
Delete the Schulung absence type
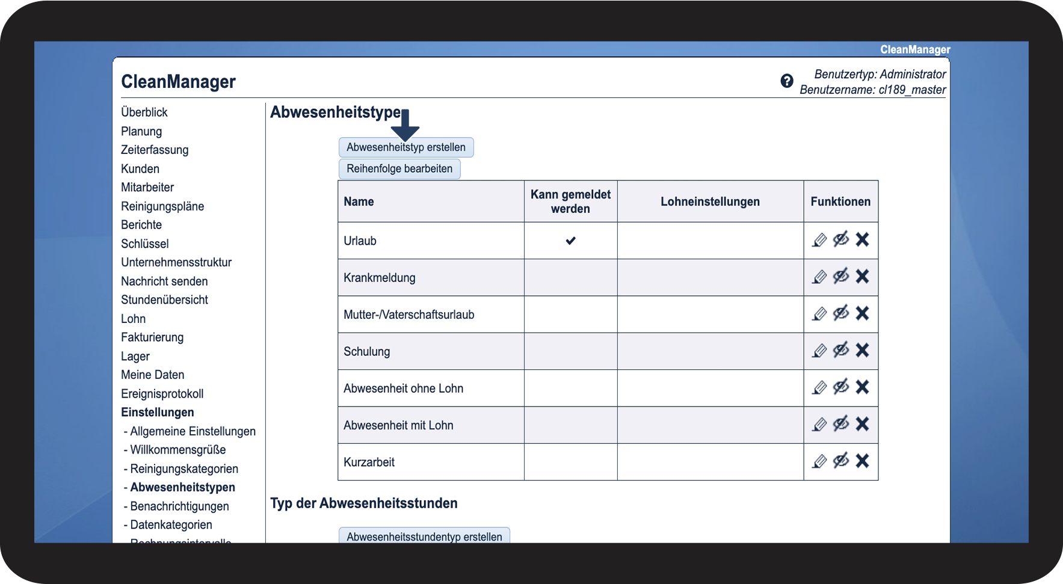pyautogui.click(x=862, y=350)
